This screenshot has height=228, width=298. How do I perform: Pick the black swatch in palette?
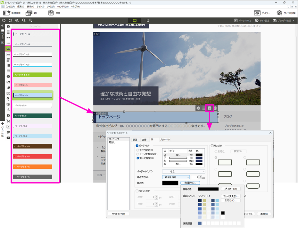223,213
